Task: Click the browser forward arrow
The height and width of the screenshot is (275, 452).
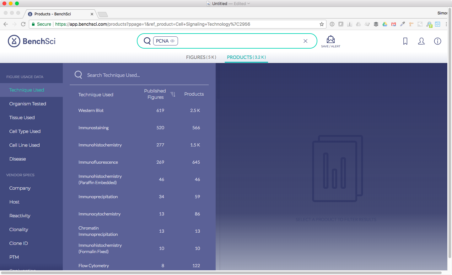Action: click(x=14, y=24)
